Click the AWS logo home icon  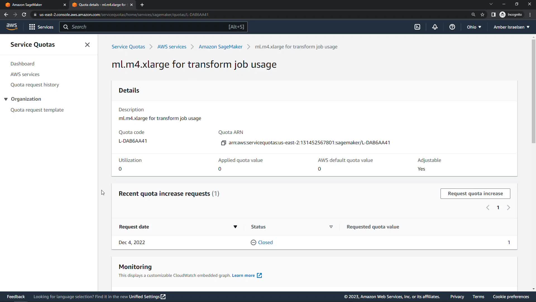click(x=12, y=27)
